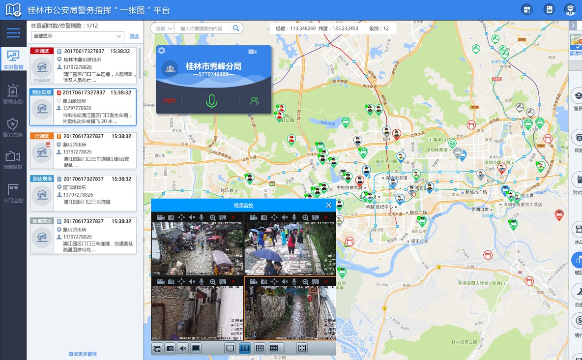582x360 pixels.
Task: Click the monitor display button in video toolbar
Action: point(196,349)
